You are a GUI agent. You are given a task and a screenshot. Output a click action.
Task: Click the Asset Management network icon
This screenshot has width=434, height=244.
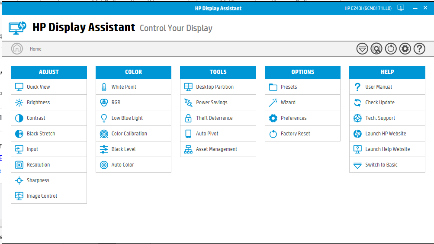coord(188,149)
